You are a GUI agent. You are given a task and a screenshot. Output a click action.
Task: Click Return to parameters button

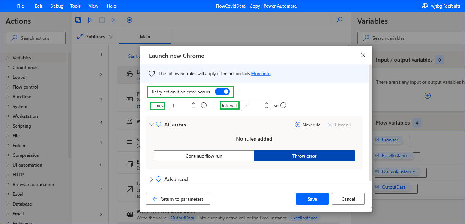[178, 199]
